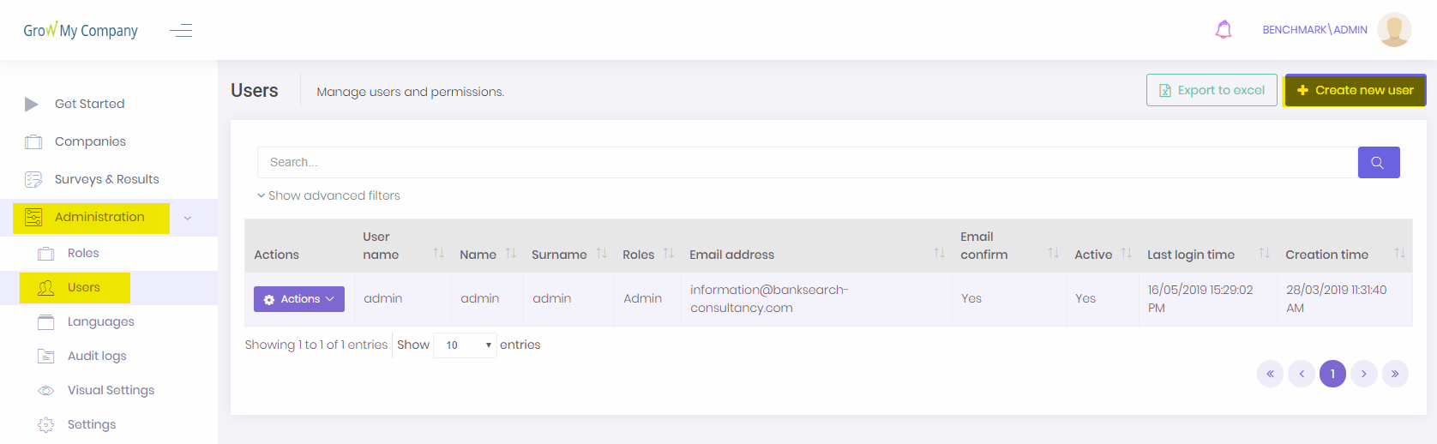Sort table by Last login time

tap(1191, 255)
